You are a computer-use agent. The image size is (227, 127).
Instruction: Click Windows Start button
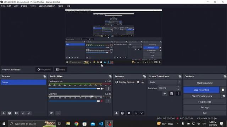click(4, 124)
